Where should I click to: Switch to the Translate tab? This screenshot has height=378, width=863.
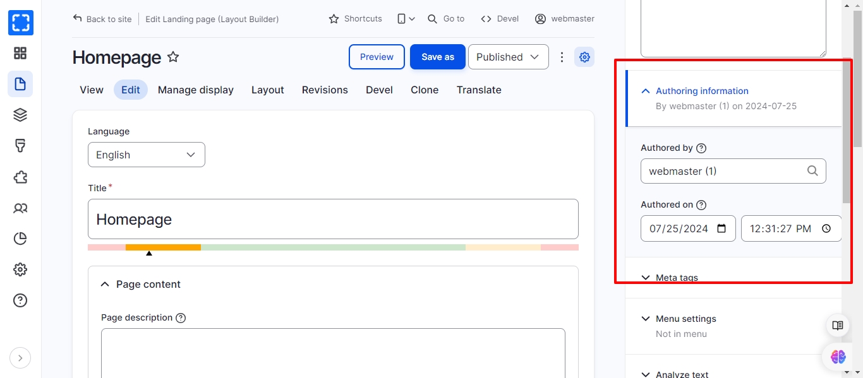[479, 90]
